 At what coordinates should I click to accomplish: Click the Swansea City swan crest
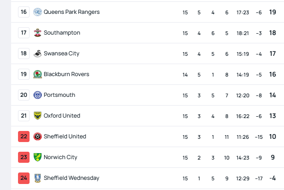click(37, 53)
